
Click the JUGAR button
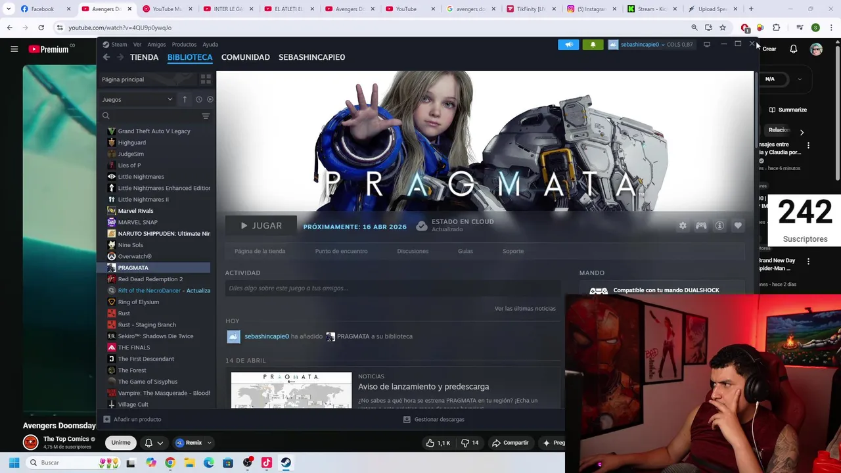pyautogui.click(x=261, y=225)
